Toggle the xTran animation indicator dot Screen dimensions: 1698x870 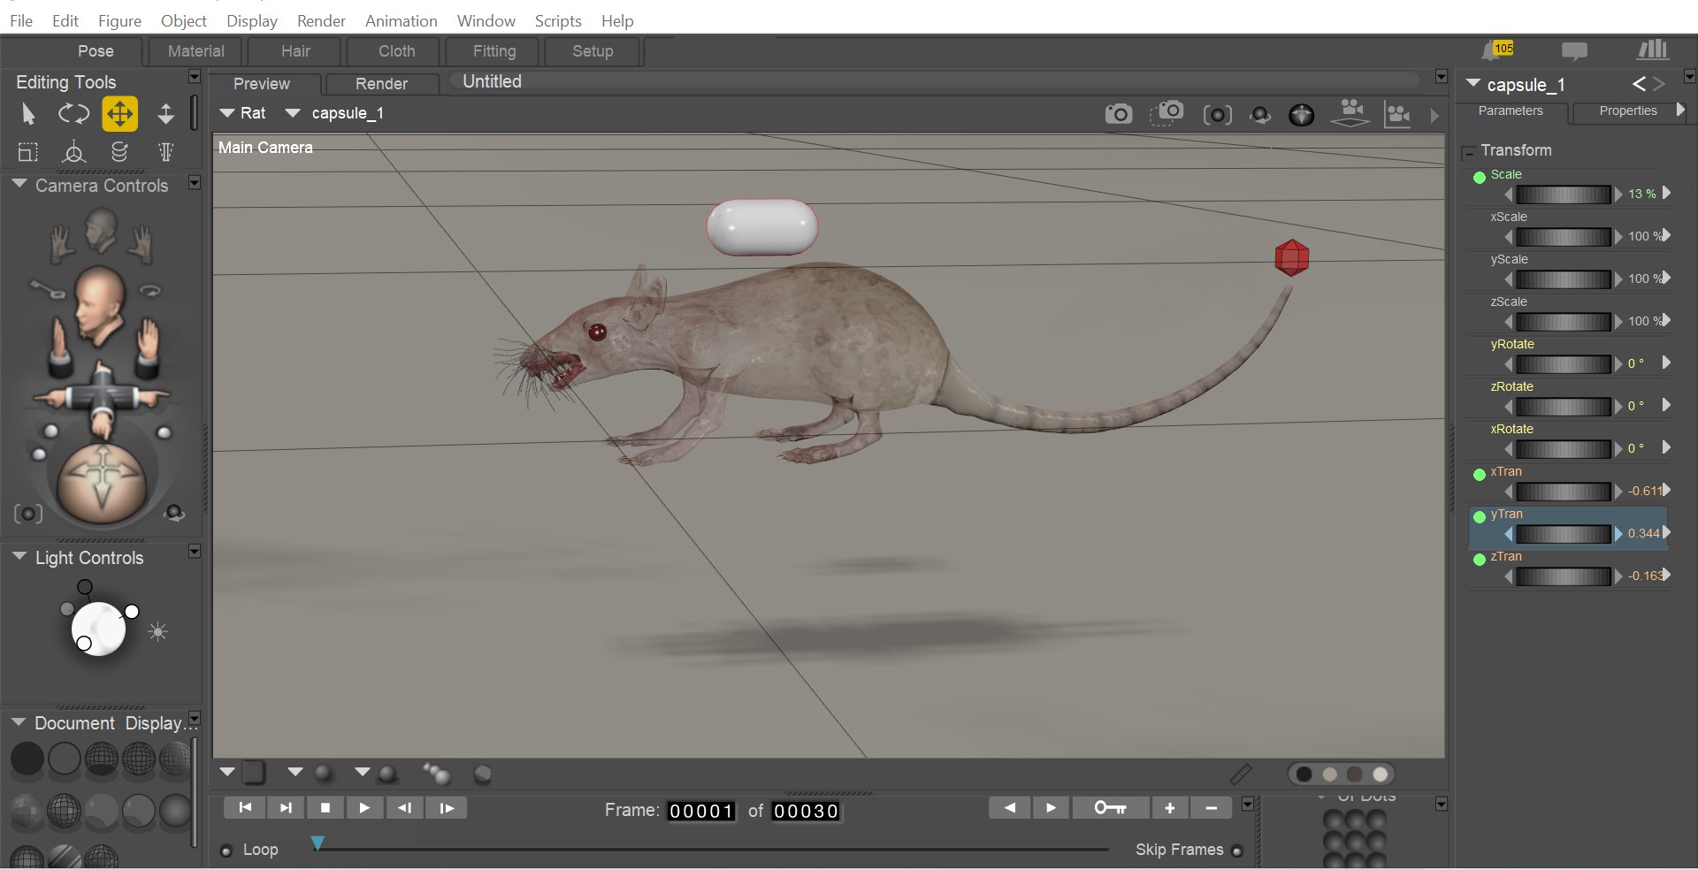(x=1479, y=474)
